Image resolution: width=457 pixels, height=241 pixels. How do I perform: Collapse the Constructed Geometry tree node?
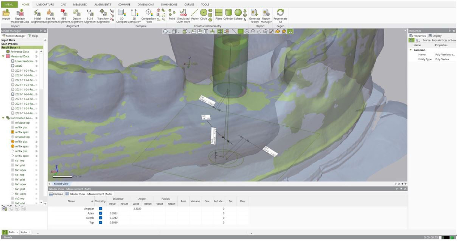[x=3, y=118]
